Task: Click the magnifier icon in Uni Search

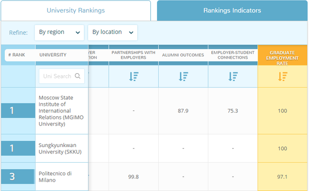Action: point(78,76)
